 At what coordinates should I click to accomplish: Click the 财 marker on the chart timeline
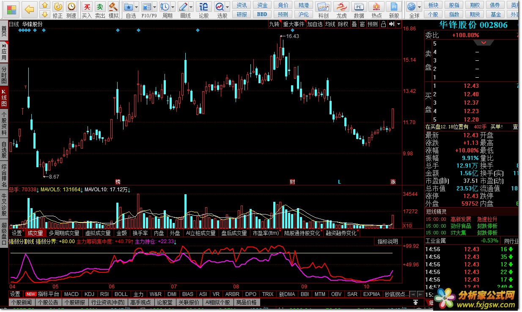pos(292,182)
